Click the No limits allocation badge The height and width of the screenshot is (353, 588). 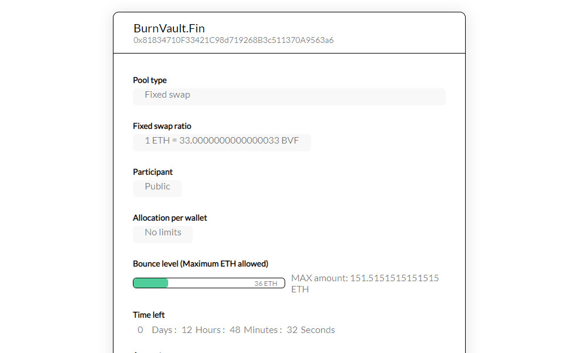pyautogui.click(x=163, y=234)
